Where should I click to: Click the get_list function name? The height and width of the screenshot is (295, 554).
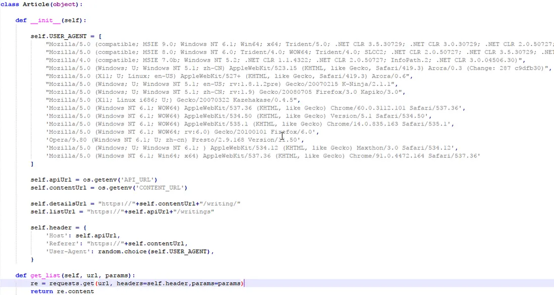(x=45, y=275)
